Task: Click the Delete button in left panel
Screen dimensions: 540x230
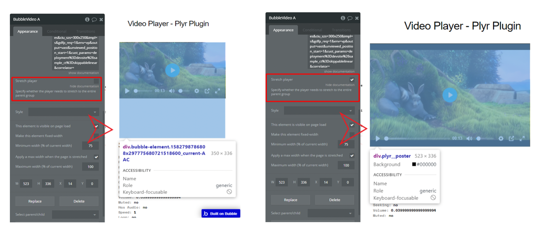Action: [79, 201]
